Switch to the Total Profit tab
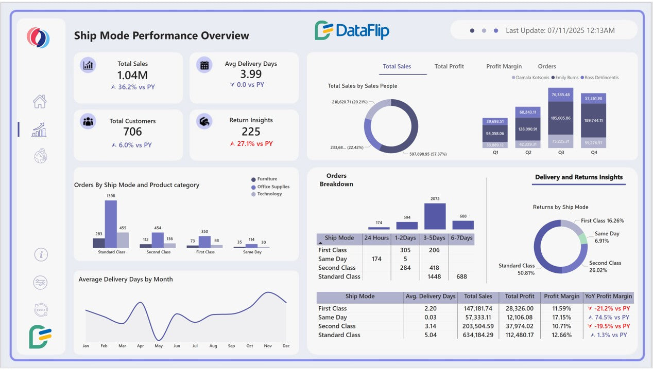653x370 pixels. coord(449,66)
